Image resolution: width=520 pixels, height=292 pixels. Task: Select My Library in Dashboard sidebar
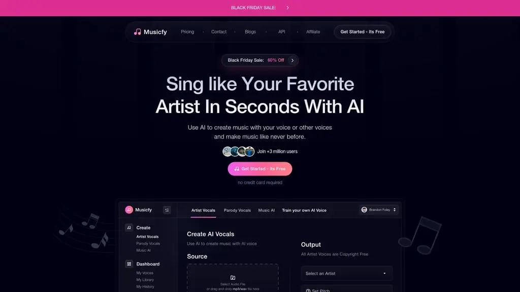tap(145, 280)
